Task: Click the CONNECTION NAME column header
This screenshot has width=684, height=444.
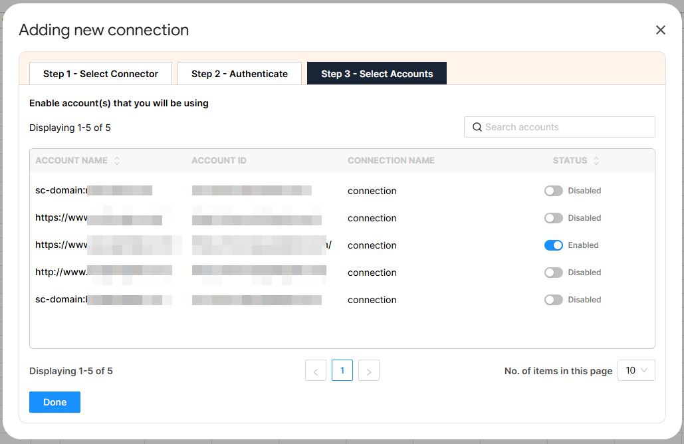Action: (391, 160)
